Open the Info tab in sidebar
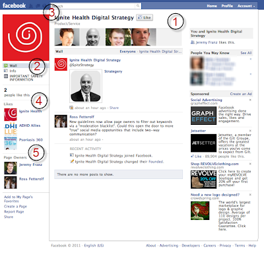This screenshot has height=255, width=264. [13, 71]
